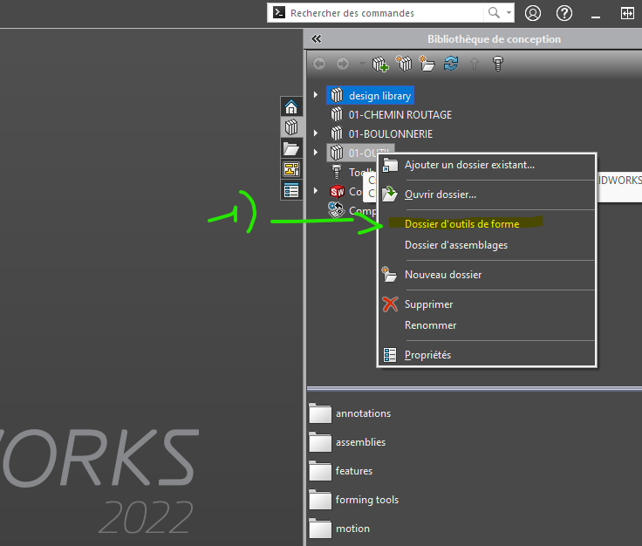Refresh the design library view

pyautogui.click(x=451, y=64)
